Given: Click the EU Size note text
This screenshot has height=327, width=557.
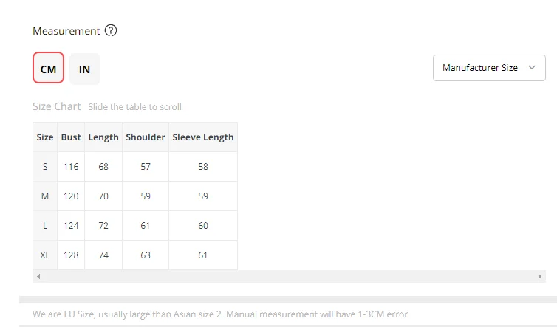Looking at the screenshot, I should point(220,314).
